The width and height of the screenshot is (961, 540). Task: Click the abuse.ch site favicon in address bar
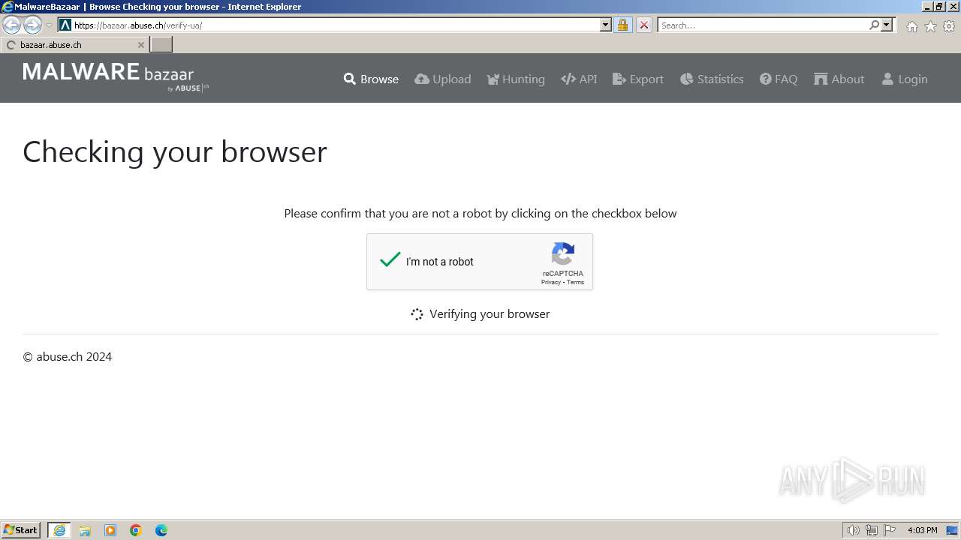click(65, 25)
